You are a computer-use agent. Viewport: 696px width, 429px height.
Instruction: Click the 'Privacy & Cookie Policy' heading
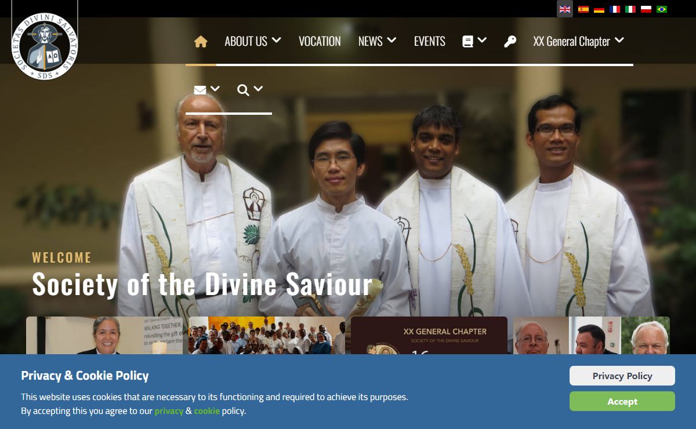click(85, 376)
